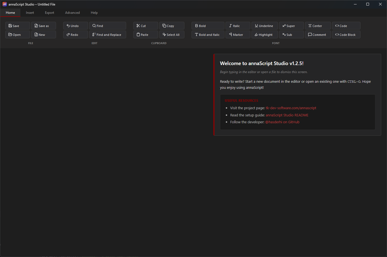Apply Bold and Italic formatting
This screenshot has width=387, height=257.
pyautogui.click(x=208, y=34)
